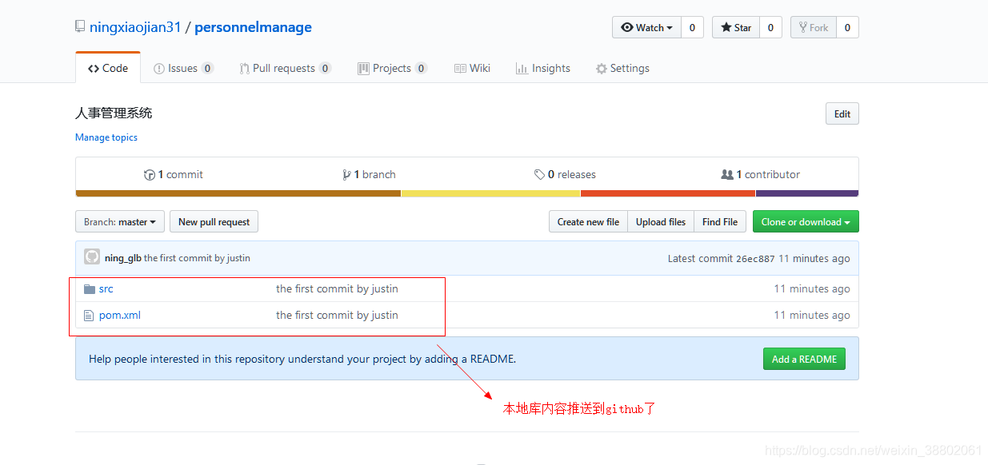Switch to the Code tab

click(x=108, y=68)
